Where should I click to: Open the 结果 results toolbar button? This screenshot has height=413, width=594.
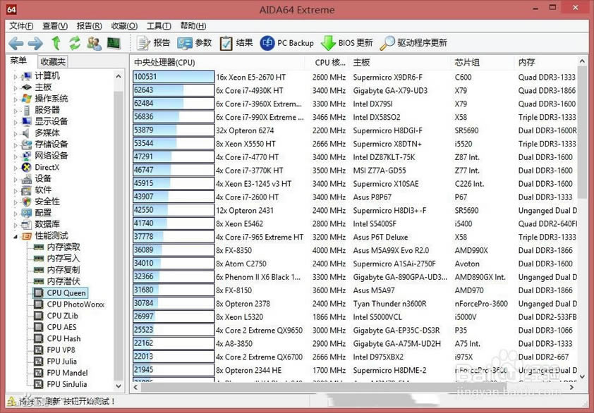236,43
